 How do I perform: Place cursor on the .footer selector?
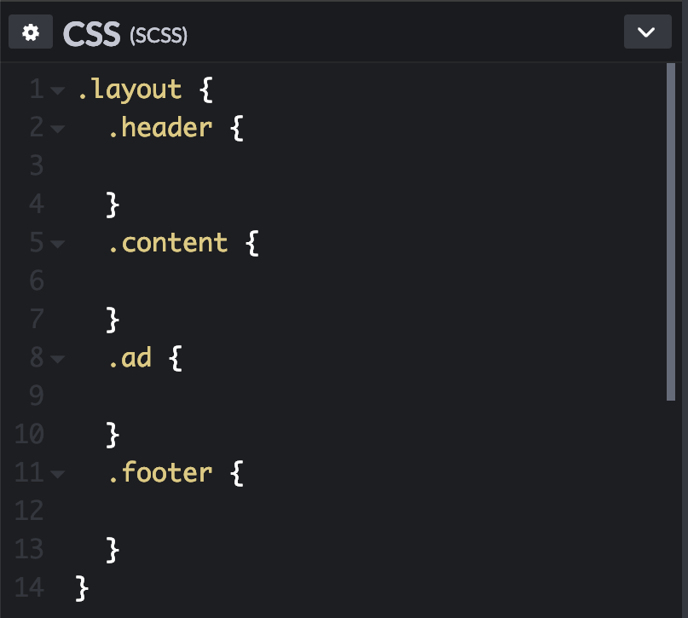pos(160,472)
